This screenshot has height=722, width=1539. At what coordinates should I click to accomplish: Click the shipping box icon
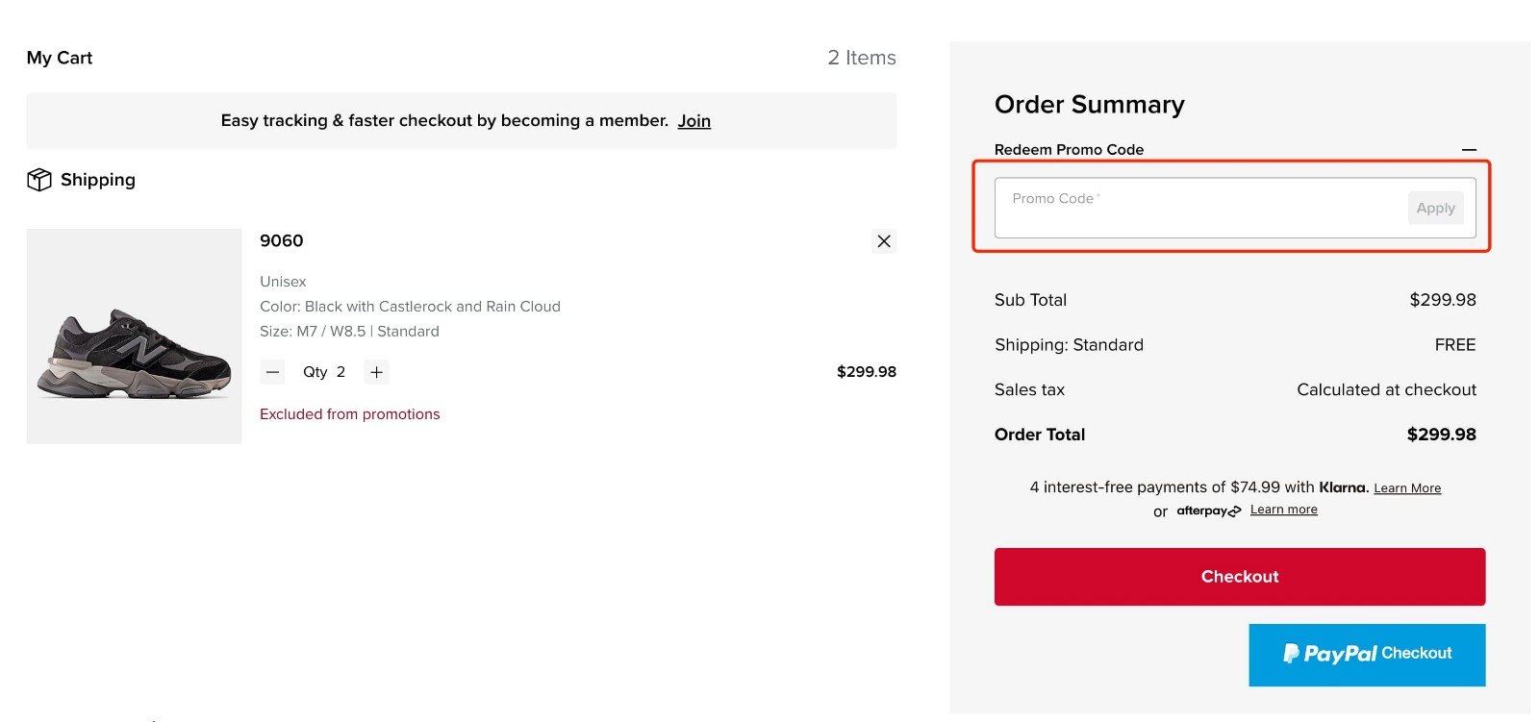pos(38,179)
